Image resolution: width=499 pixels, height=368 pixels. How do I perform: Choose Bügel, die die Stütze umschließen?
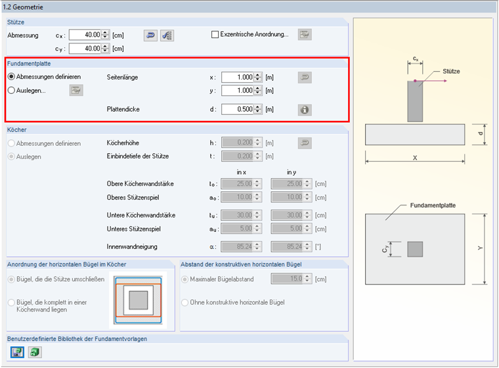pyautogui.click(x=11, y=279)
